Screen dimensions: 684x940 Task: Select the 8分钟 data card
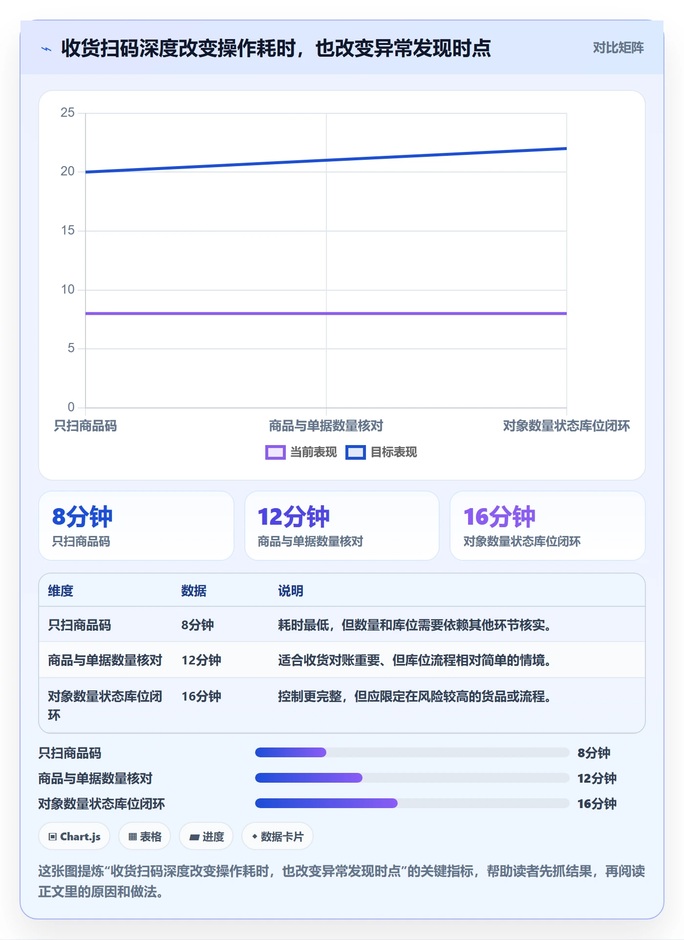[x=136, y=526]
